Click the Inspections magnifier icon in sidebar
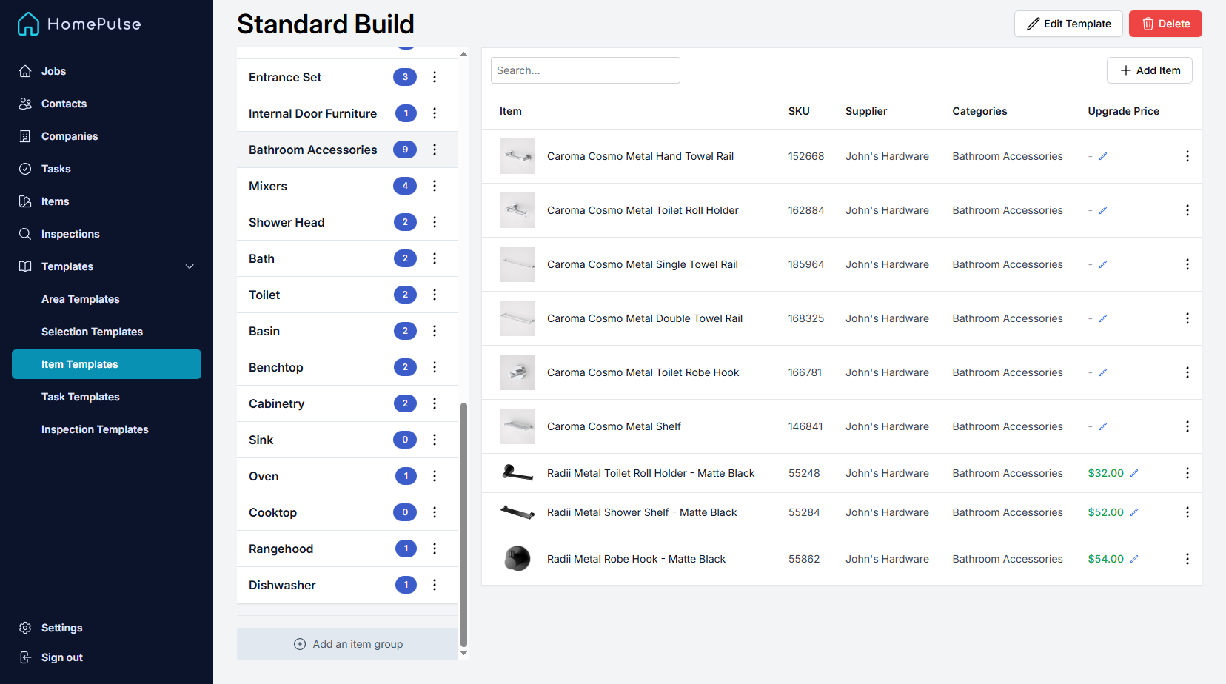Screen dimensions: 1226x684 [25, 234]
